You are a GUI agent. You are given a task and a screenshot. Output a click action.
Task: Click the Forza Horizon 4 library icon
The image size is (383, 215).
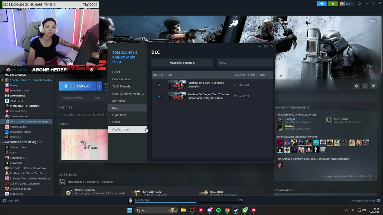coord(7,90)
